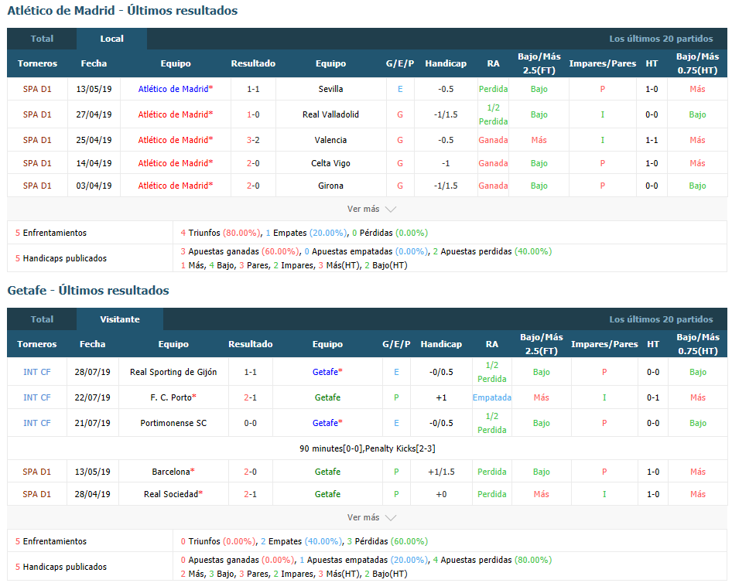Open the Total tab in Getafe section

point(42,319)
